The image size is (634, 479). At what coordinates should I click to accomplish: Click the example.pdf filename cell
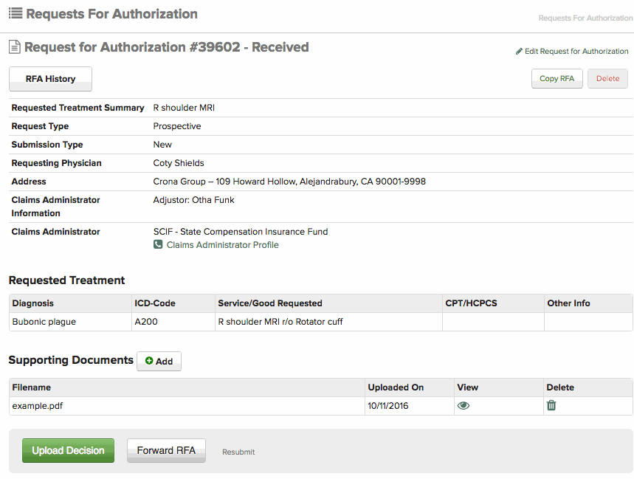tap(38, 405)
